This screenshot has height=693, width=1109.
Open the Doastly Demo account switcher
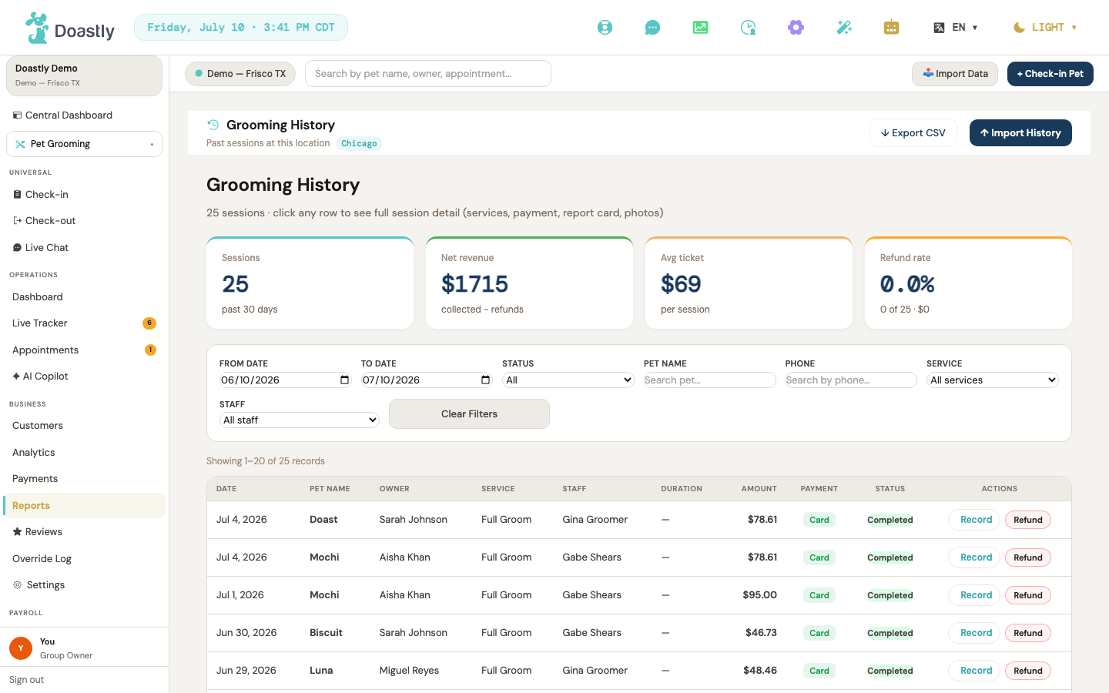point(84,75)
